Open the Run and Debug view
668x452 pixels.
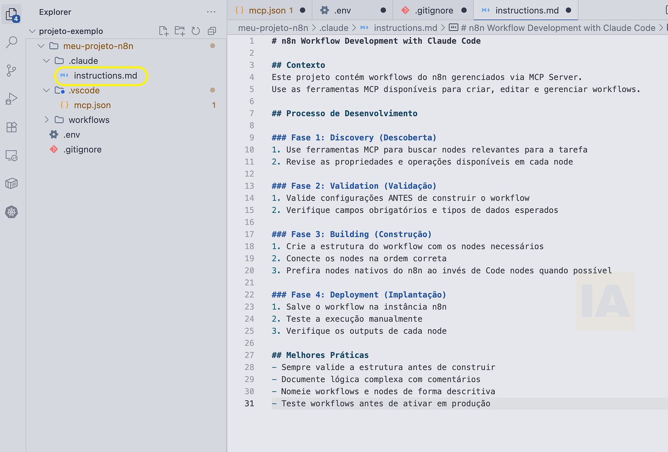12,98
